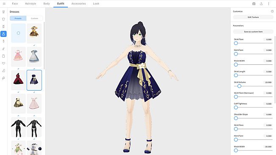276x155 pixels.
Task: Open the camera capture mode icon
Action: point(254,4)
